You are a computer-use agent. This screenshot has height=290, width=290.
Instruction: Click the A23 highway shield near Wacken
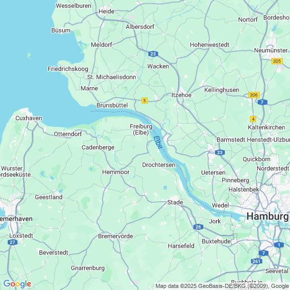click(153, 54)
